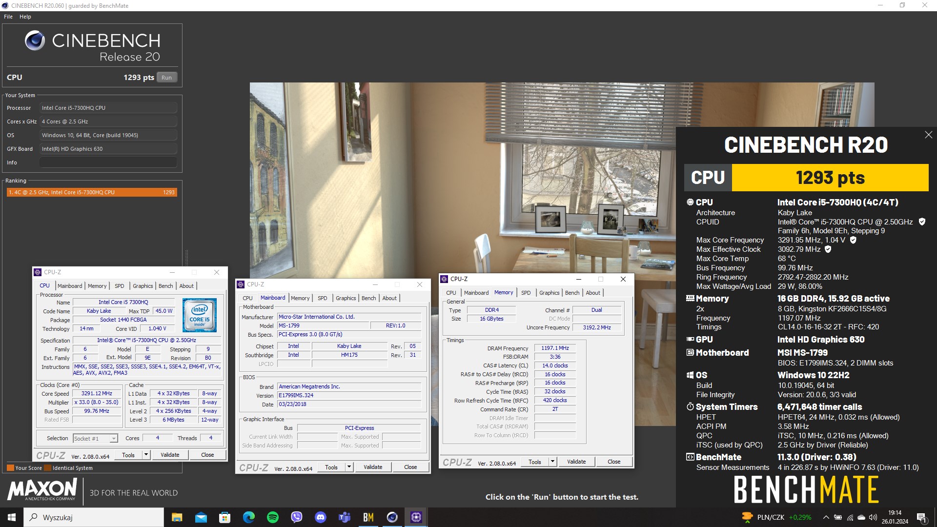Click the battery icon in the system tray

(837, 517)
